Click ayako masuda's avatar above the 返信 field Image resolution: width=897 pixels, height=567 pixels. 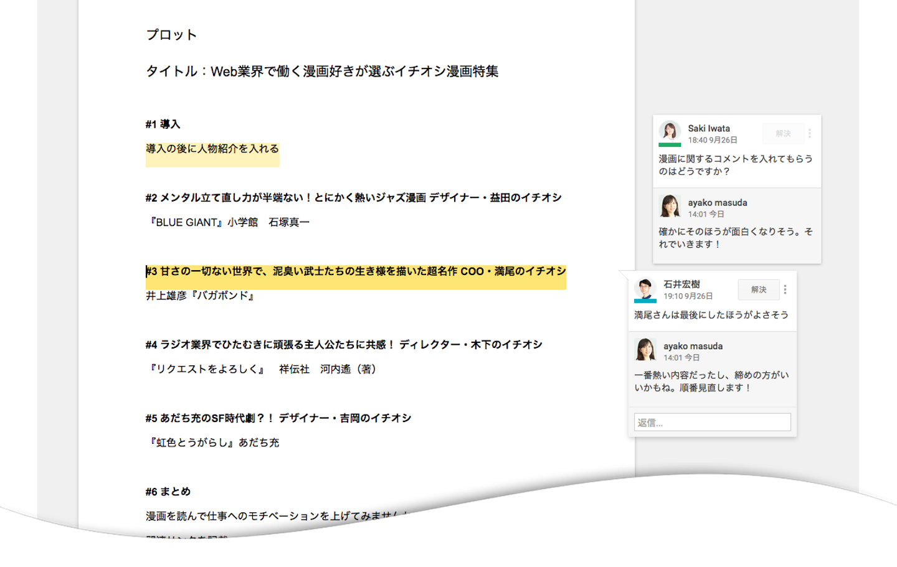645,349
